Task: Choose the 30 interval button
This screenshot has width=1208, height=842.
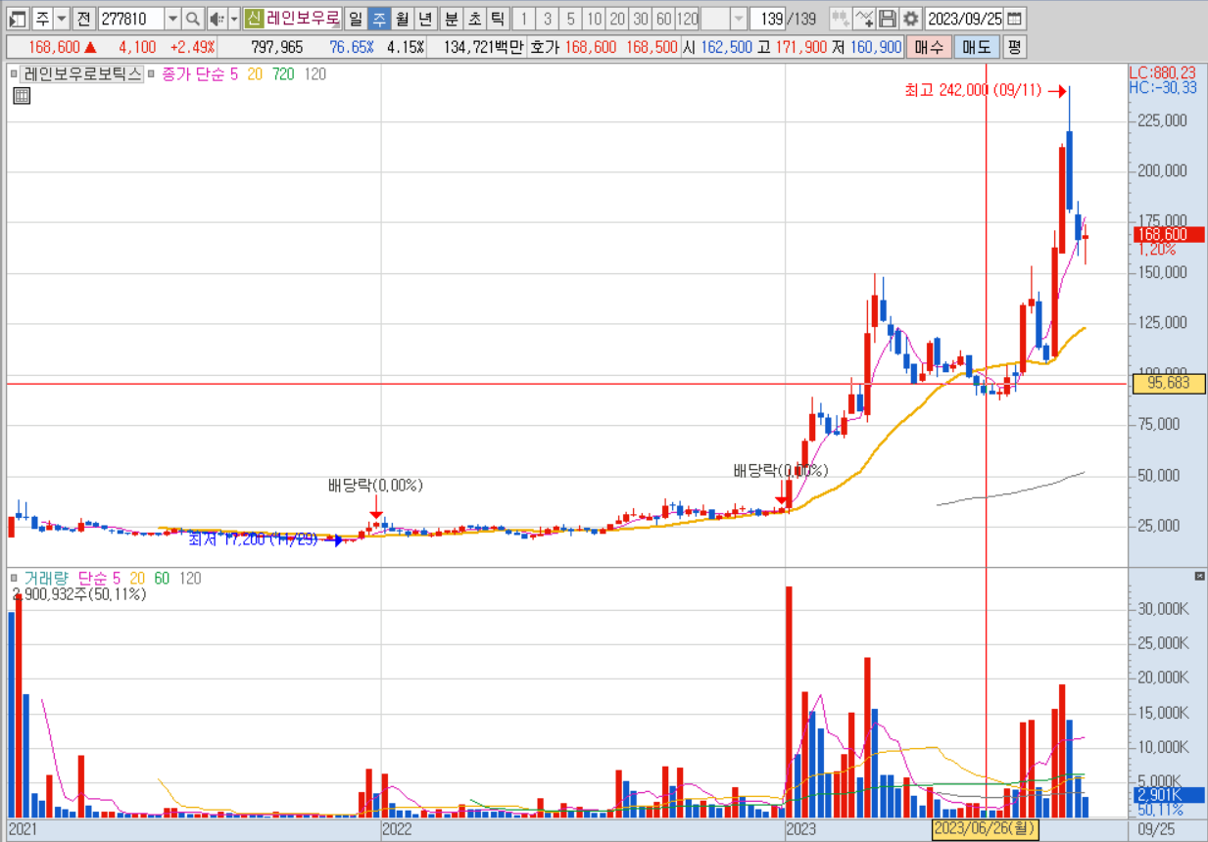Action: 641,18
